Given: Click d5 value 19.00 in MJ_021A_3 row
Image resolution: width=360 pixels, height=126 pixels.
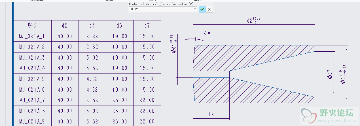Looking at the screenshot, I should [120, 58].
